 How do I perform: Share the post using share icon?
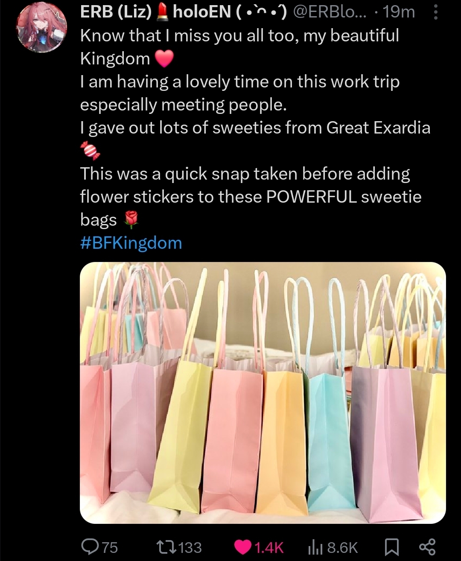(427, 547)
